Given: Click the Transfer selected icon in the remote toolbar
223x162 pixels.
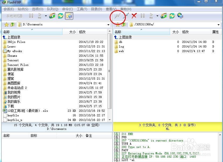Looking at the screenshot, I should pyautogui.click(x=164, y=16).
